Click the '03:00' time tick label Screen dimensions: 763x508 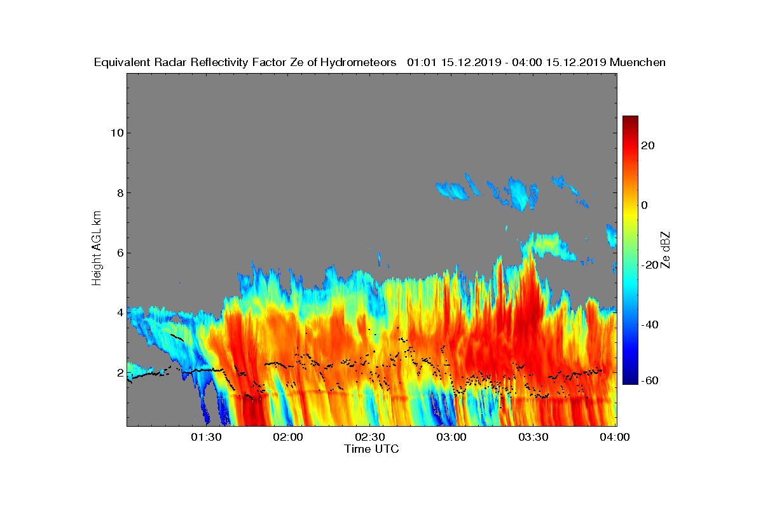452,437
